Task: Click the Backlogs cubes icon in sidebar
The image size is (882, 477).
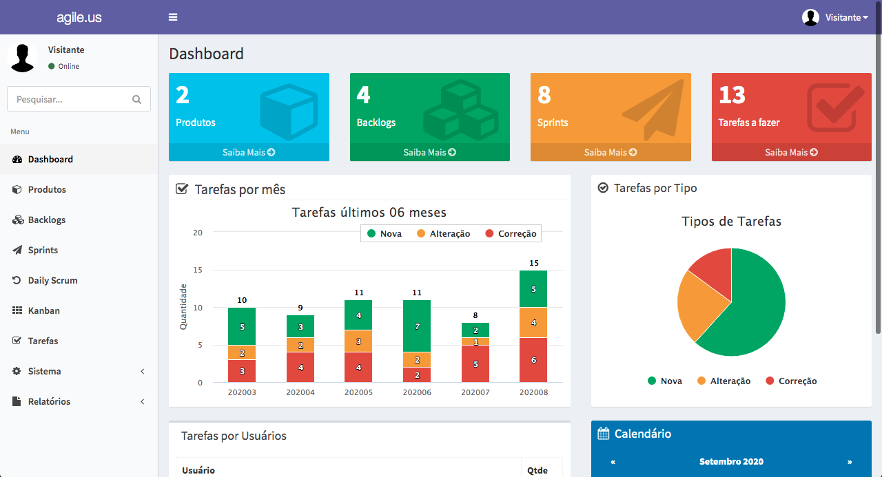Action: click(x=18, y=220)
